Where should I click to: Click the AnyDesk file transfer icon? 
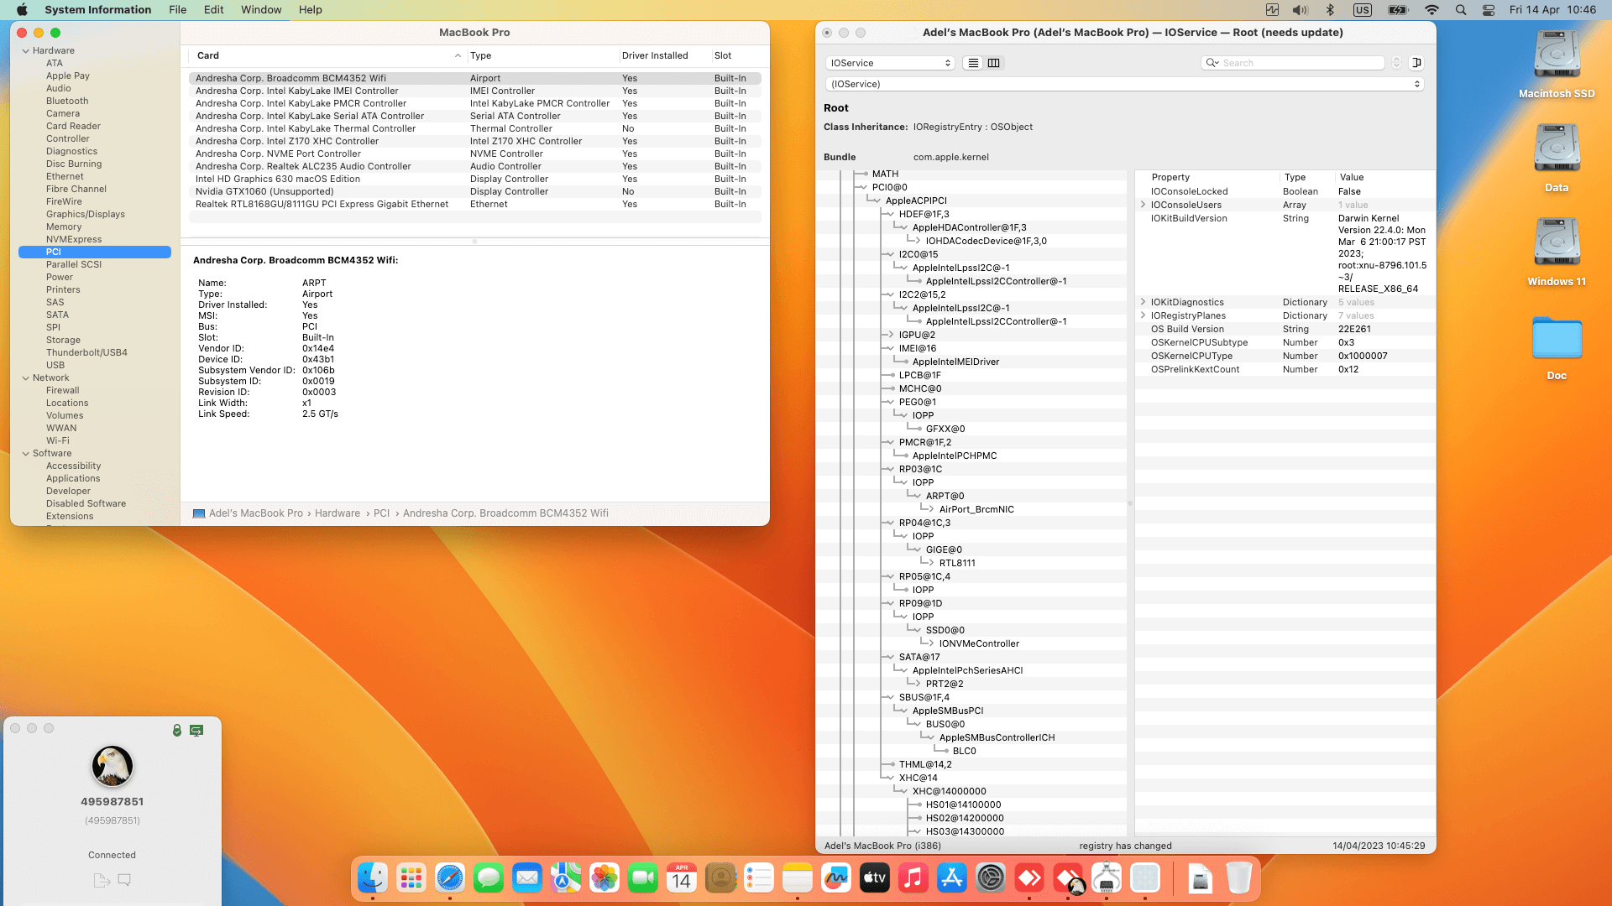(x=102, y=880)
